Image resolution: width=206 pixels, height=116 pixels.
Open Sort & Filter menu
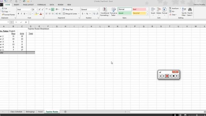point(184,12)
